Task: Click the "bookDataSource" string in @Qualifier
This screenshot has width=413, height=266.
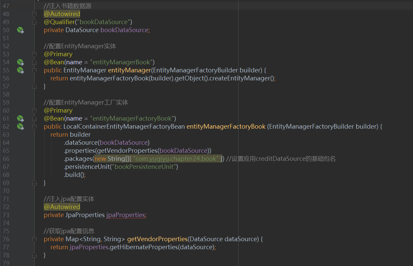Action: tap(103, 22)
